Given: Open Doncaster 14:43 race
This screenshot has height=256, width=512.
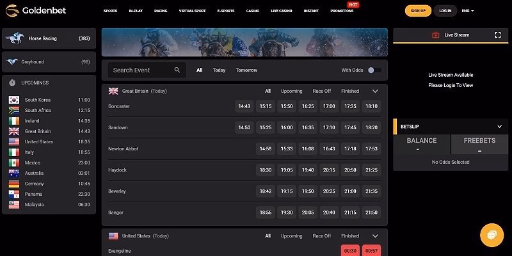Looking at the screenshot, I should point(244,106).
